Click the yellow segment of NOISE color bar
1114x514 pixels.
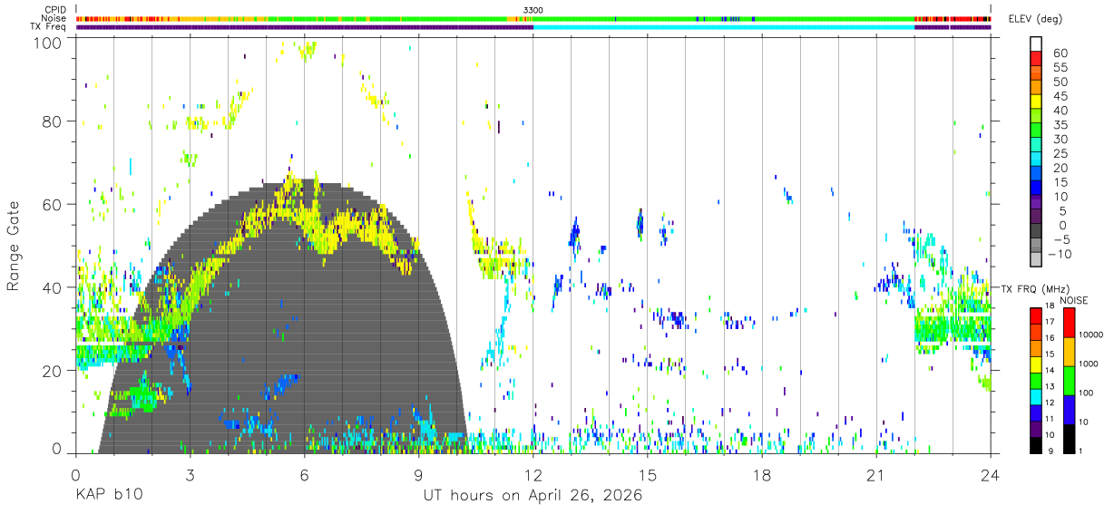pos(1068,352)
